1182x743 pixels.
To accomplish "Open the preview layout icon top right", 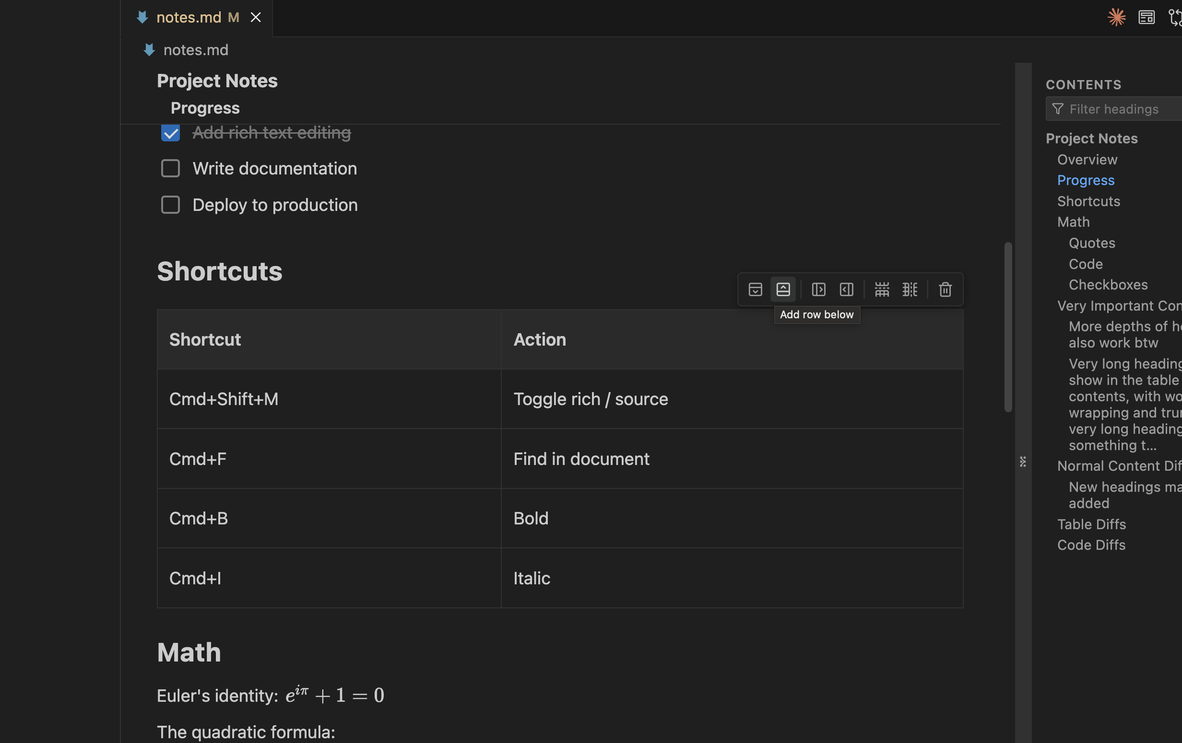I will click(1146, 17).
